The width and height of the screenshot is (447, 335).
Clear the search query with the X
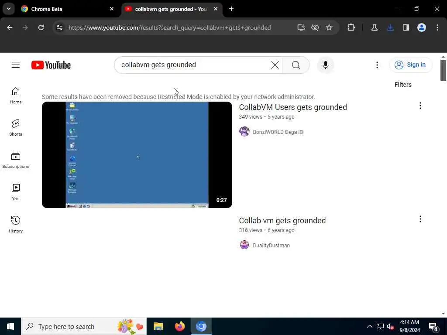[275, 65]
